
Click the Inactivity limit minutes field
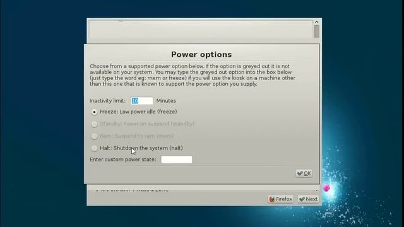click(141, 101)
